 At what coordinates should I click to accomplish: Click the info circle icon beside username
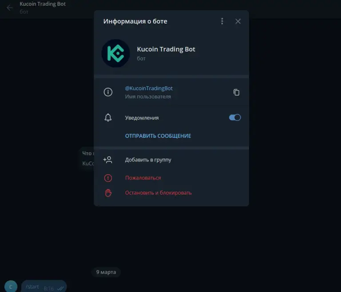pos(108,92)
